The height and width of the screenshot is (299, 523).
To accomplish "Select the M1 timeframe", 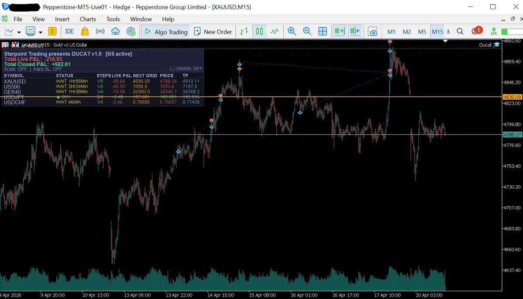I will (x=391, y=31).
